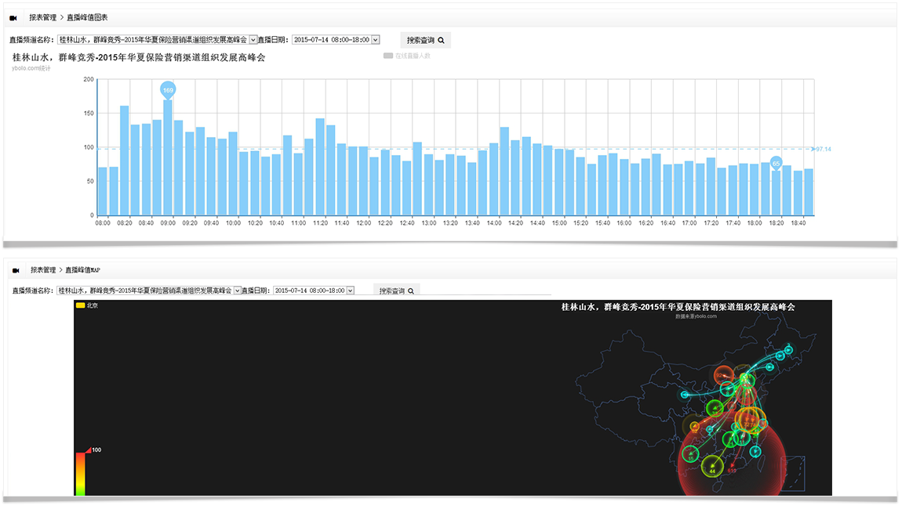Click the camera icon beside 直播峰值MAP breadcrumb
The width and height of the screenshot is (902, 509).
(x=16, y=270)
